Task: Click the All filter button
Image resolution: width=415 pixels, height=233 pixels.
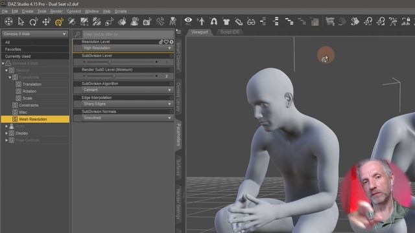Action: (x=35, y=42)
